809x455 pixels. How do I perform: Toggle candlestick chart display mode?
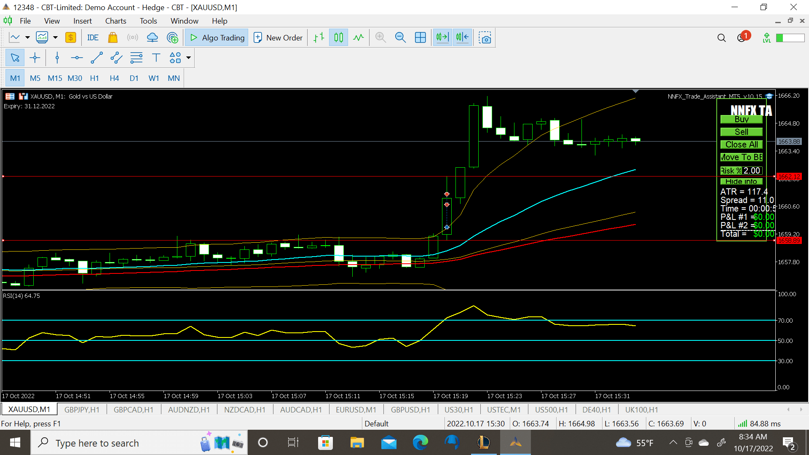click(x=338, y=37)
